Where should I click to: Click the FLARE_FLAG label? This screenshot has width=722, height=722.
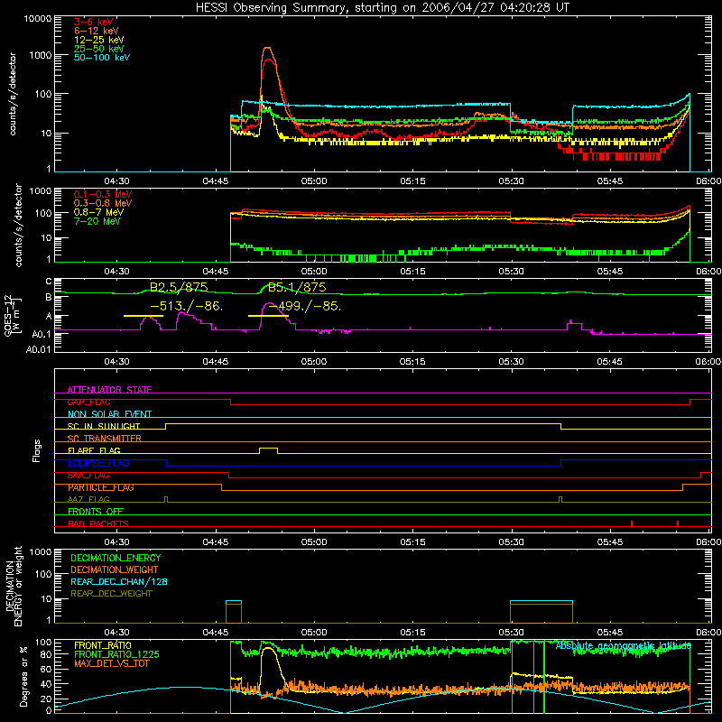pos(94,450)
